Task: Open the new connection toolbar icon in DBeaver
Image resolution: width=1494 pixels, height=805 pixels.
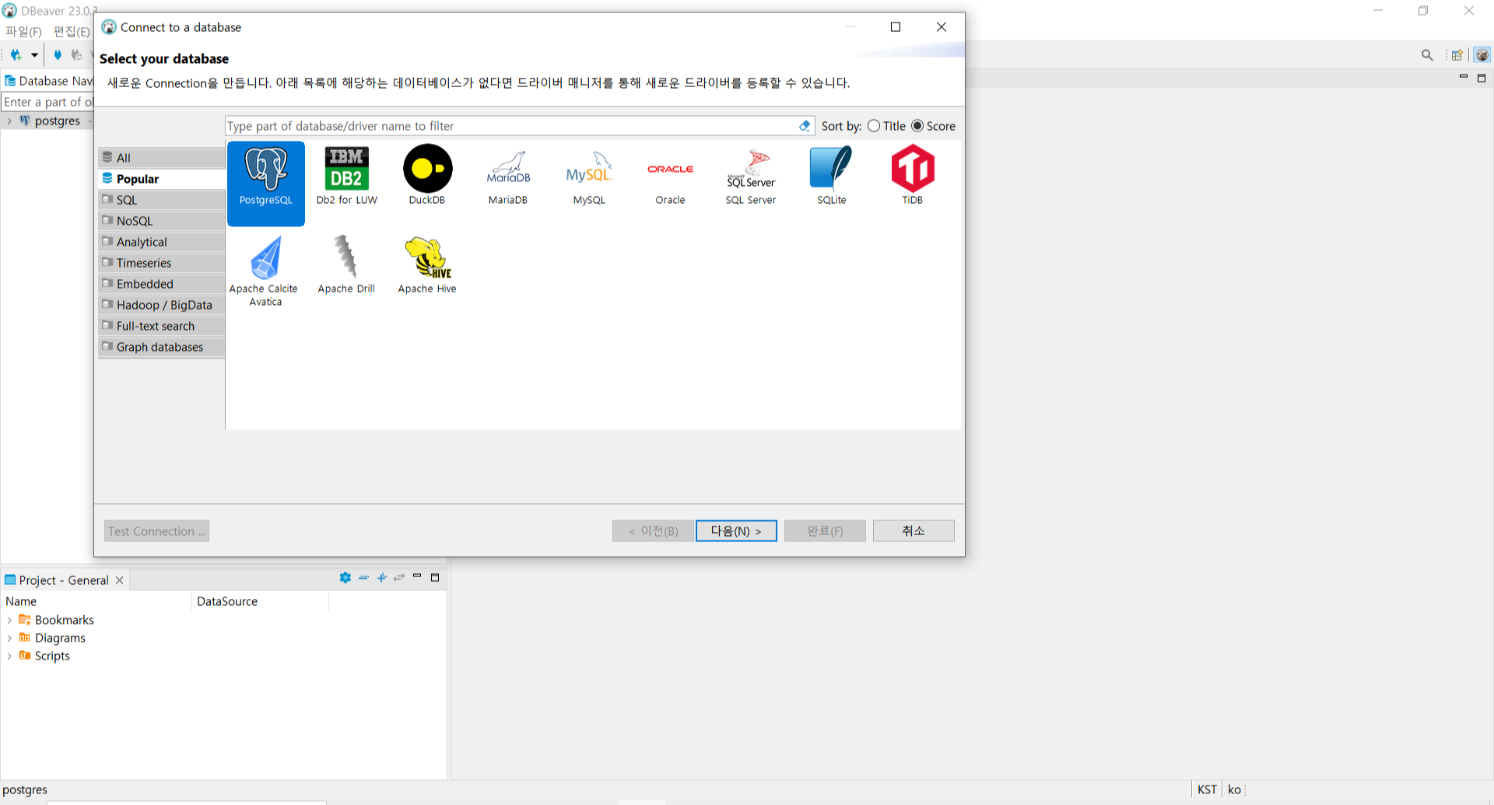Action: pos(16,54)
